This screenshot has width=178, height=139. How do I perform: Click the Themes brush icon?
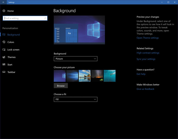pos(4,57)
